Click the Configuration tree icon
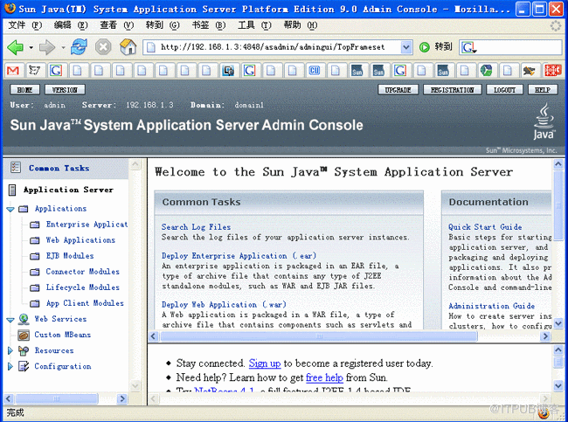Image resolution: width=568 pixels, height=422 pixels. [24, 367]
